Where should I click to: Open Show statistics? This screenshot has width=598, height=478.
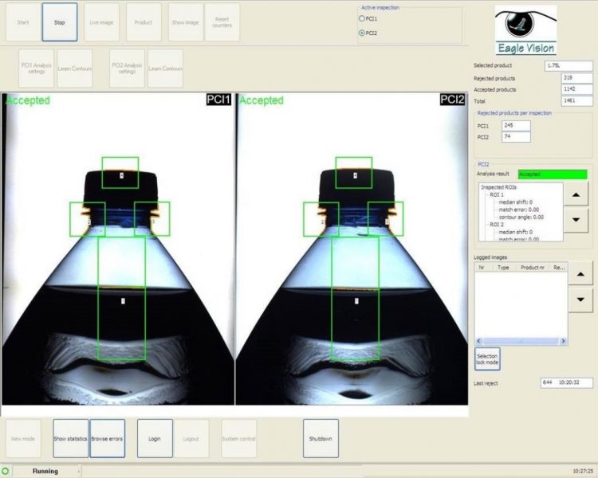70,439
